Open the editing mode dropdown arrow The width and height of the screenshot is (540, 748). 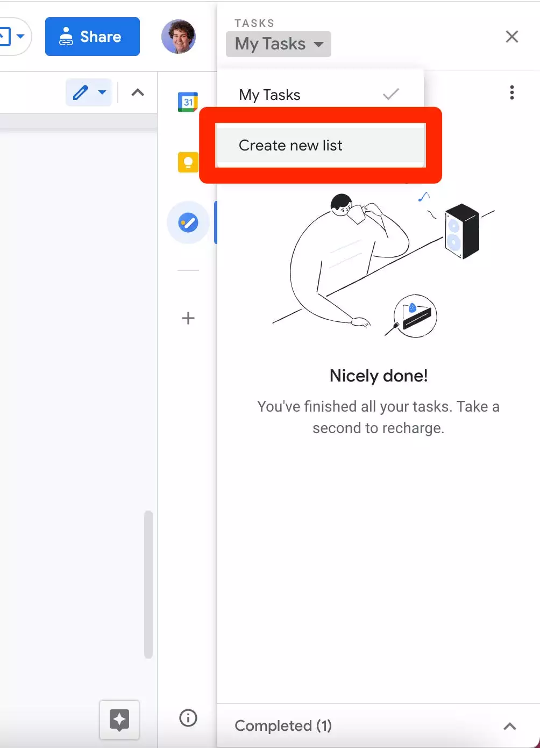click(x=102, y=92)
